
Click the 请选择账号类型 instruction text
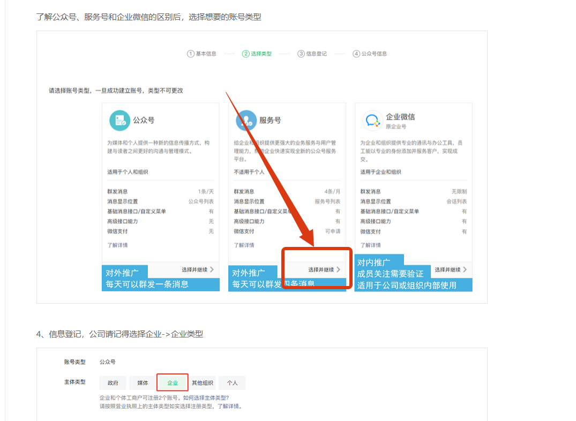(x=116, y=91)
